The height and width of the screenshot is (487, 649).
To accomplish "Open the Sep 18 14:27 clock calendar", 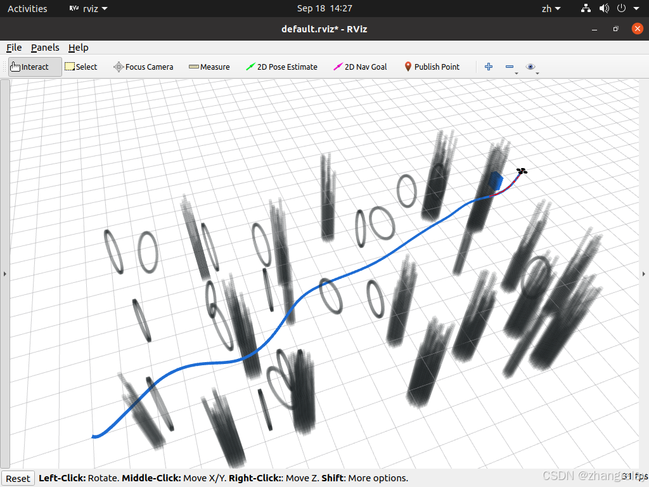I will click(324, 8).
